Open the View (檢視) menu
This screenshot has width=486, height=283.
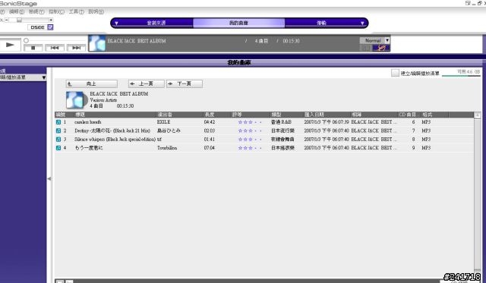click(x=36, y=12)
